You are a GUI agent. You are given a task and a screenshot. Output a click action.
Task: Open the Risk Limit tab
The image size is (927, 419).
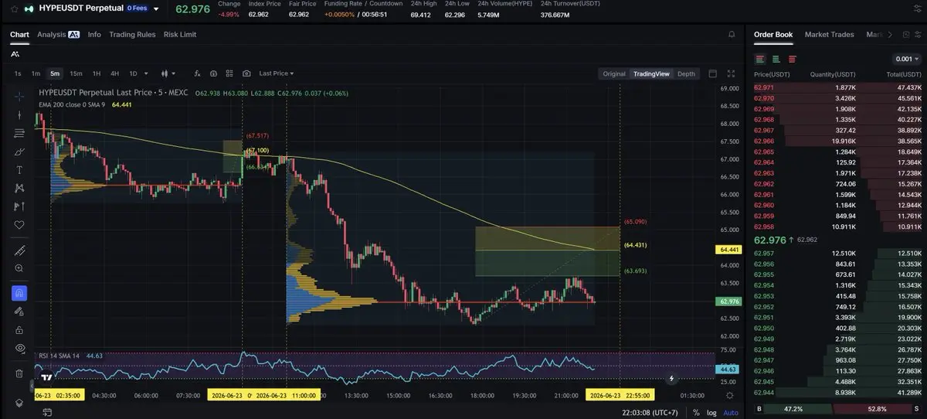[180, 35]
